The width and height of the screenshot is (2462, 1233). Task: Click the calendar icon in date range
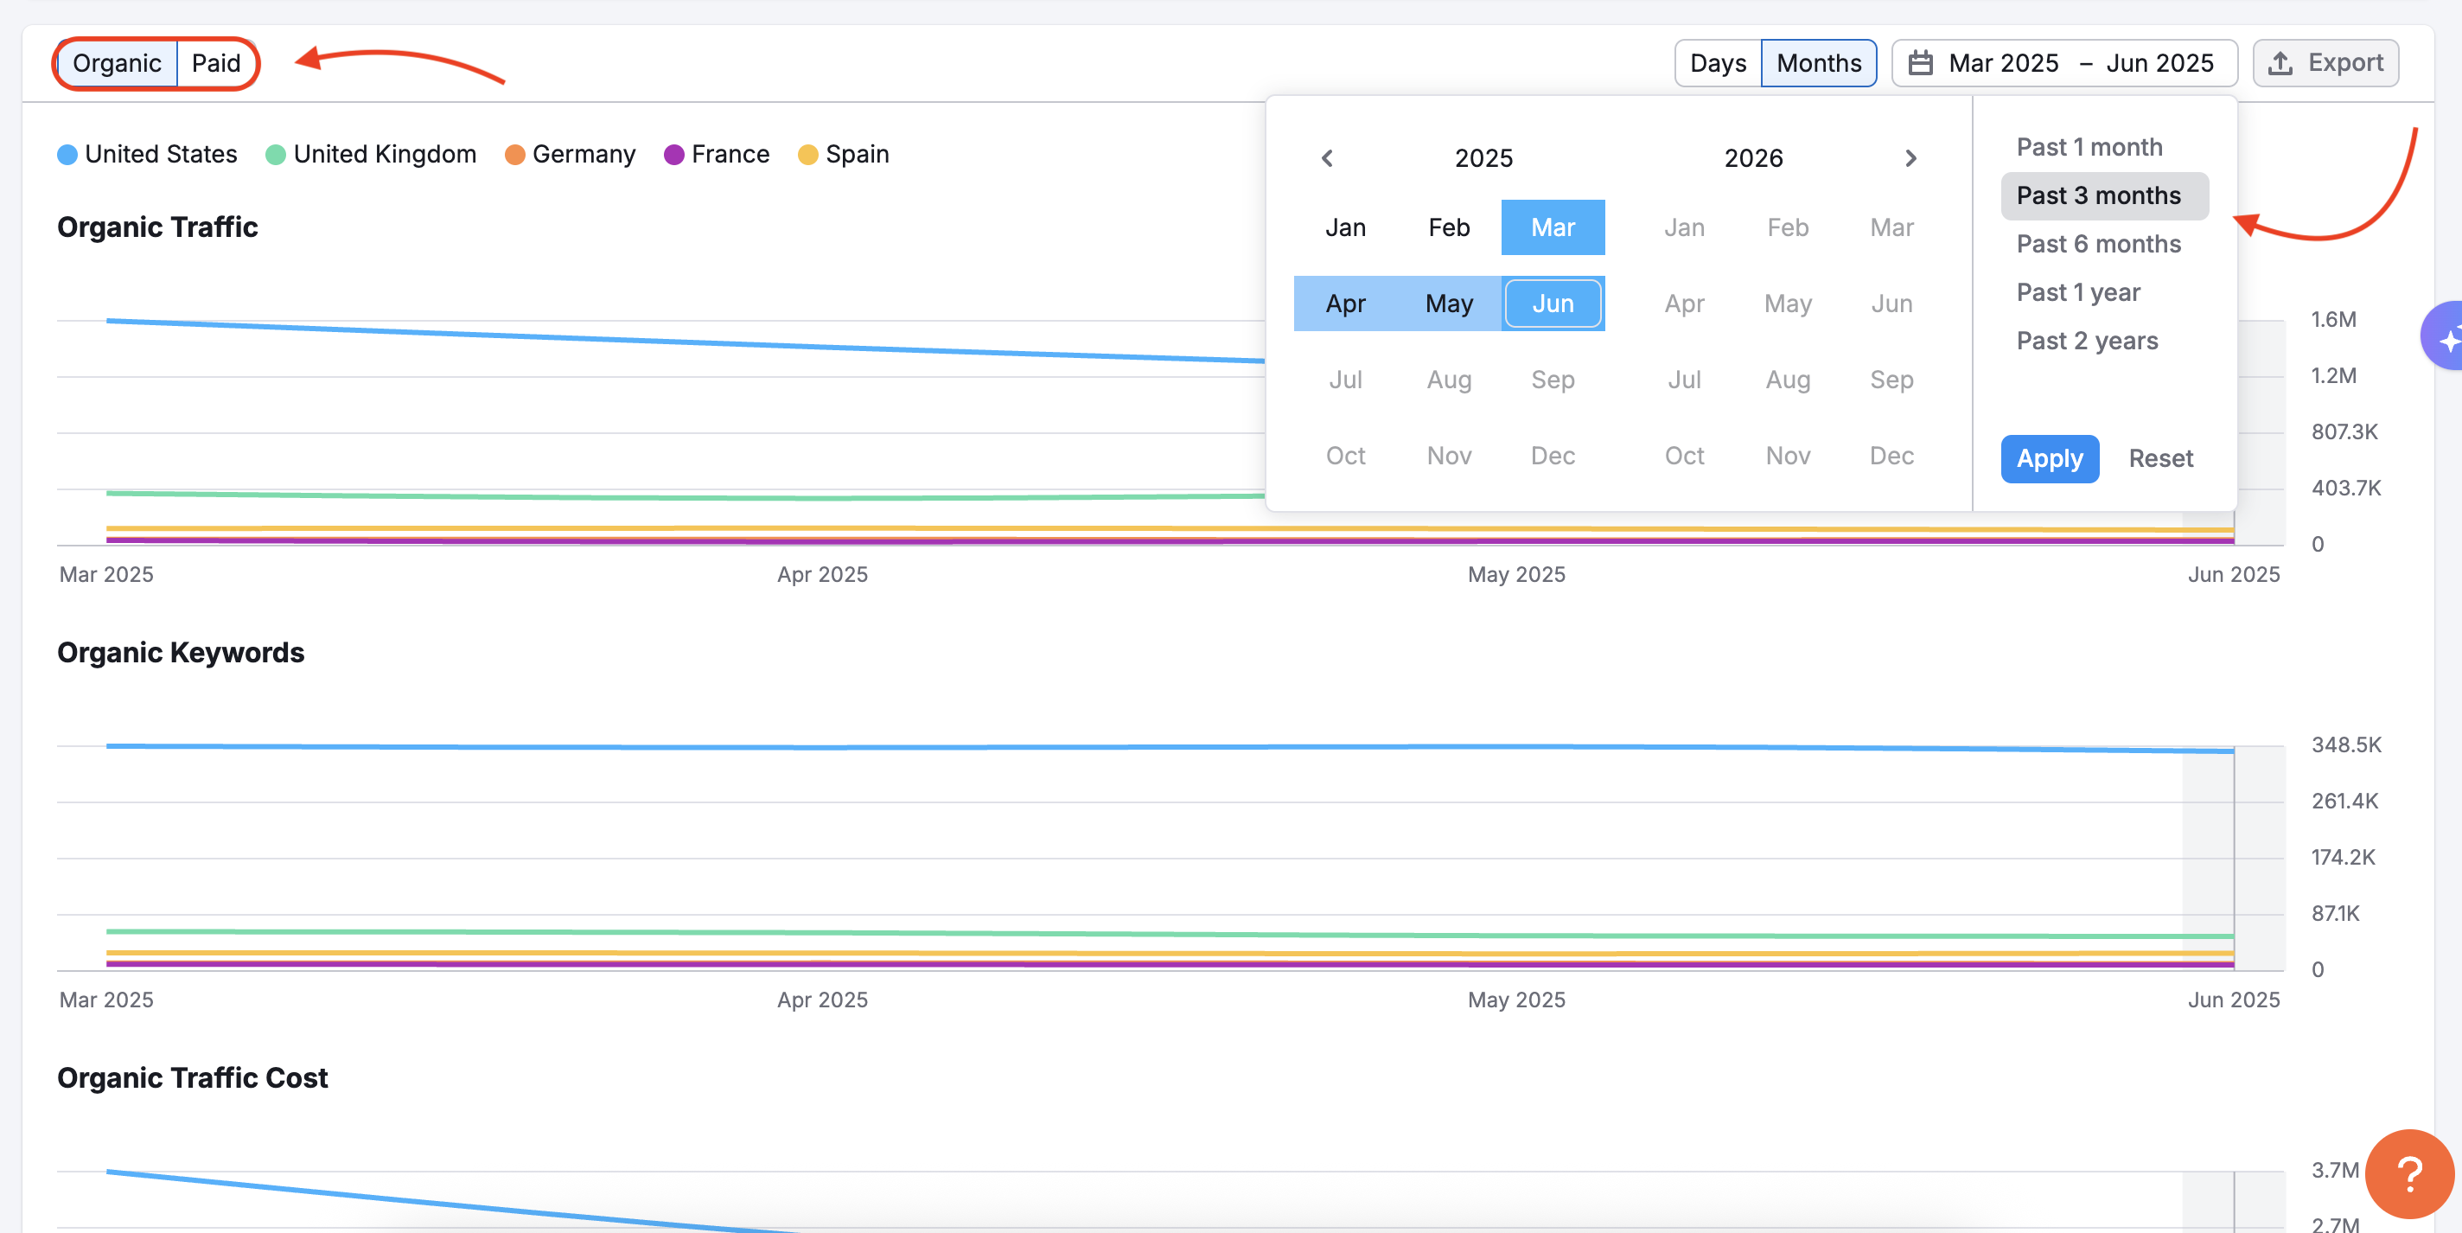pos(1920,63)
